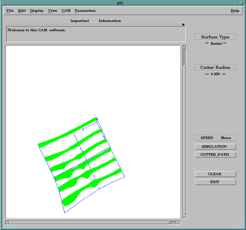Image resolution: width=246 pixels, height=230 pixels.
Task: Minimize the p12 window
Action: pos(237,3)
